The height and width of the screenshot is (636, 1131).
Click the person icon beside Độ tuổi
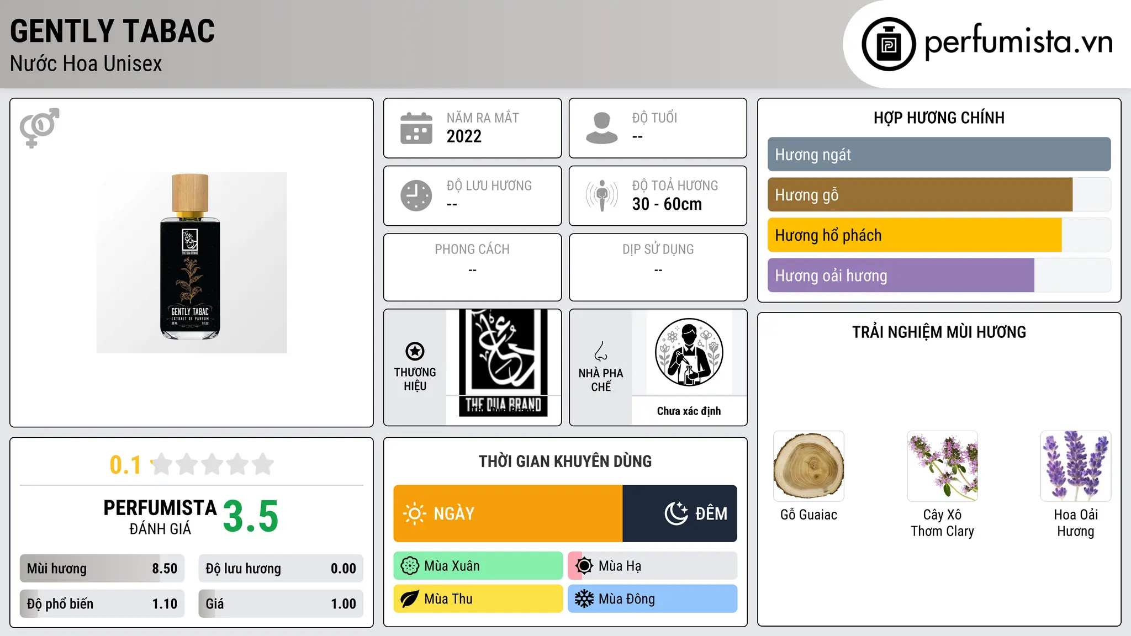602,128
